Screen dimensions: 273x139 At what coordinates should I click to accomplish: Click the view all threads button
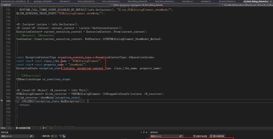tap(200, 136)
